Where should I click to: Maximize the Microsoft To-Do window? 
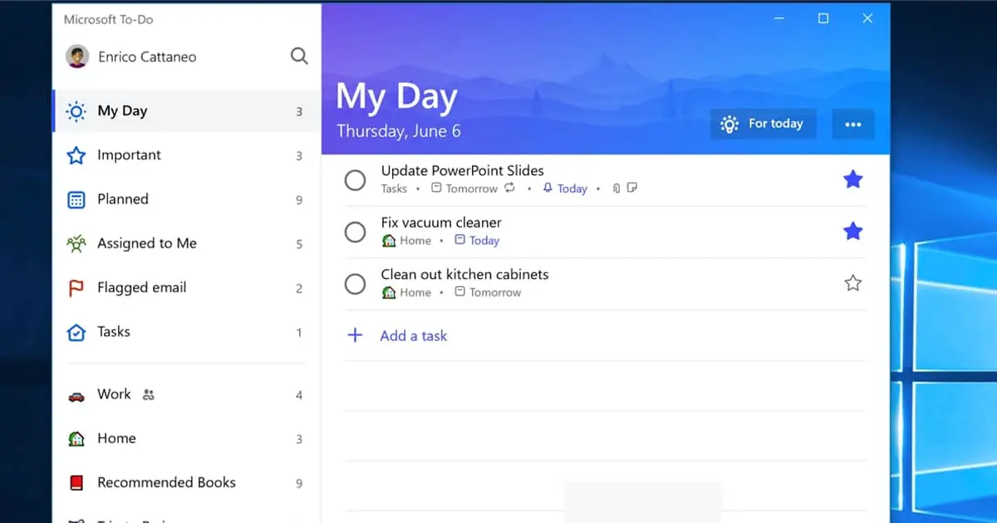823,18
